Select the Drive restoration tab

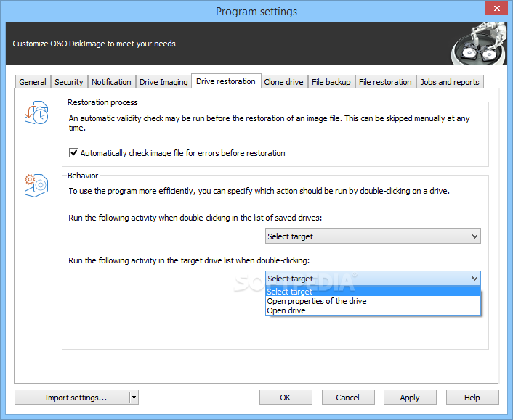coord(226,81)
